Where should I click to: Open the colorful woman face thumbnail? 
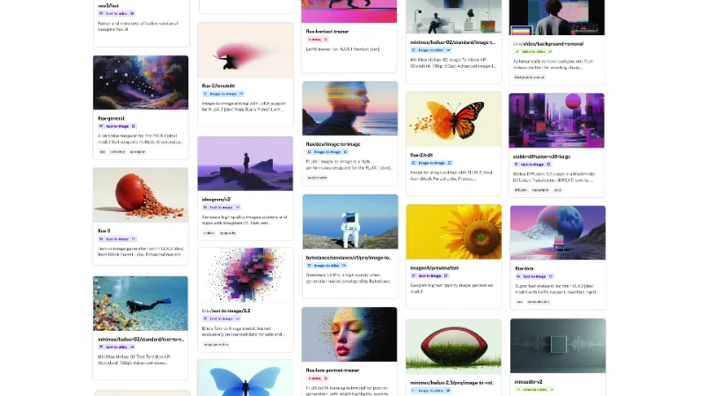click(349, 334)
